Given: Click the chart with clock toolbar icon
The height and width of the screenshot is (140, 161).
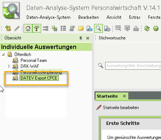Looking at the screenshot, I should click(107, 28).
